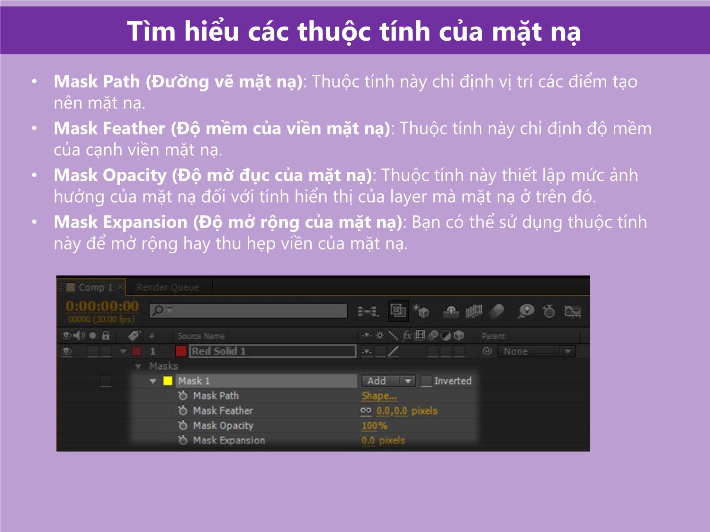Click Auto-keyframe stopwatch icon in toolbar

548,311
